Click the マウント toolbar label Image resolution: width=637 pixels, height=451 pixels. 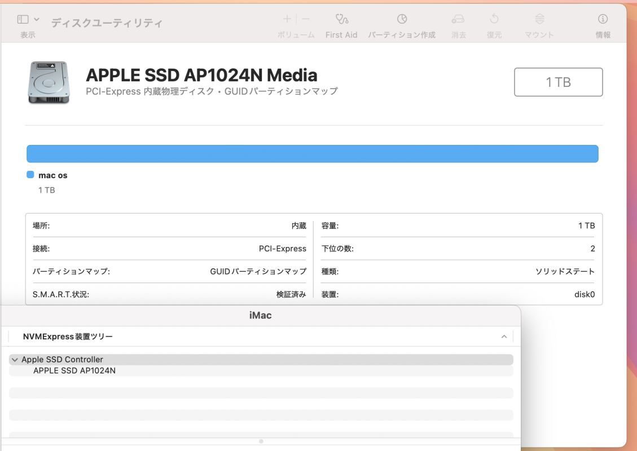coord(539,35)
